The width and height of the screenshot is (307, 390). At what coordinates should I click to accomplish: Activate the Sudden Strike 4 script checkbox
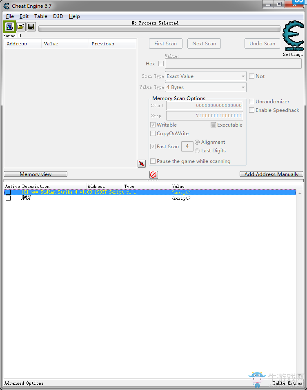pyautogui.click(x=8, y=192)
